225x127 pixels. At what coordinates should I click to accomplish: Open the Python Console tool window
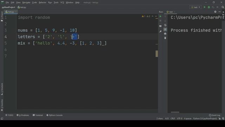point(54,115)
